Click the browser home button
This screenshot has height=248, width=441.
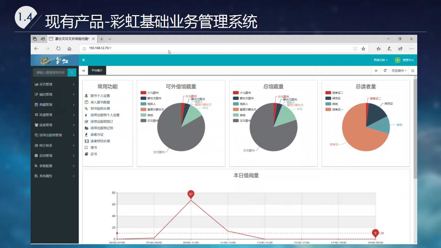pyautogui.click(x=69, y=49)
